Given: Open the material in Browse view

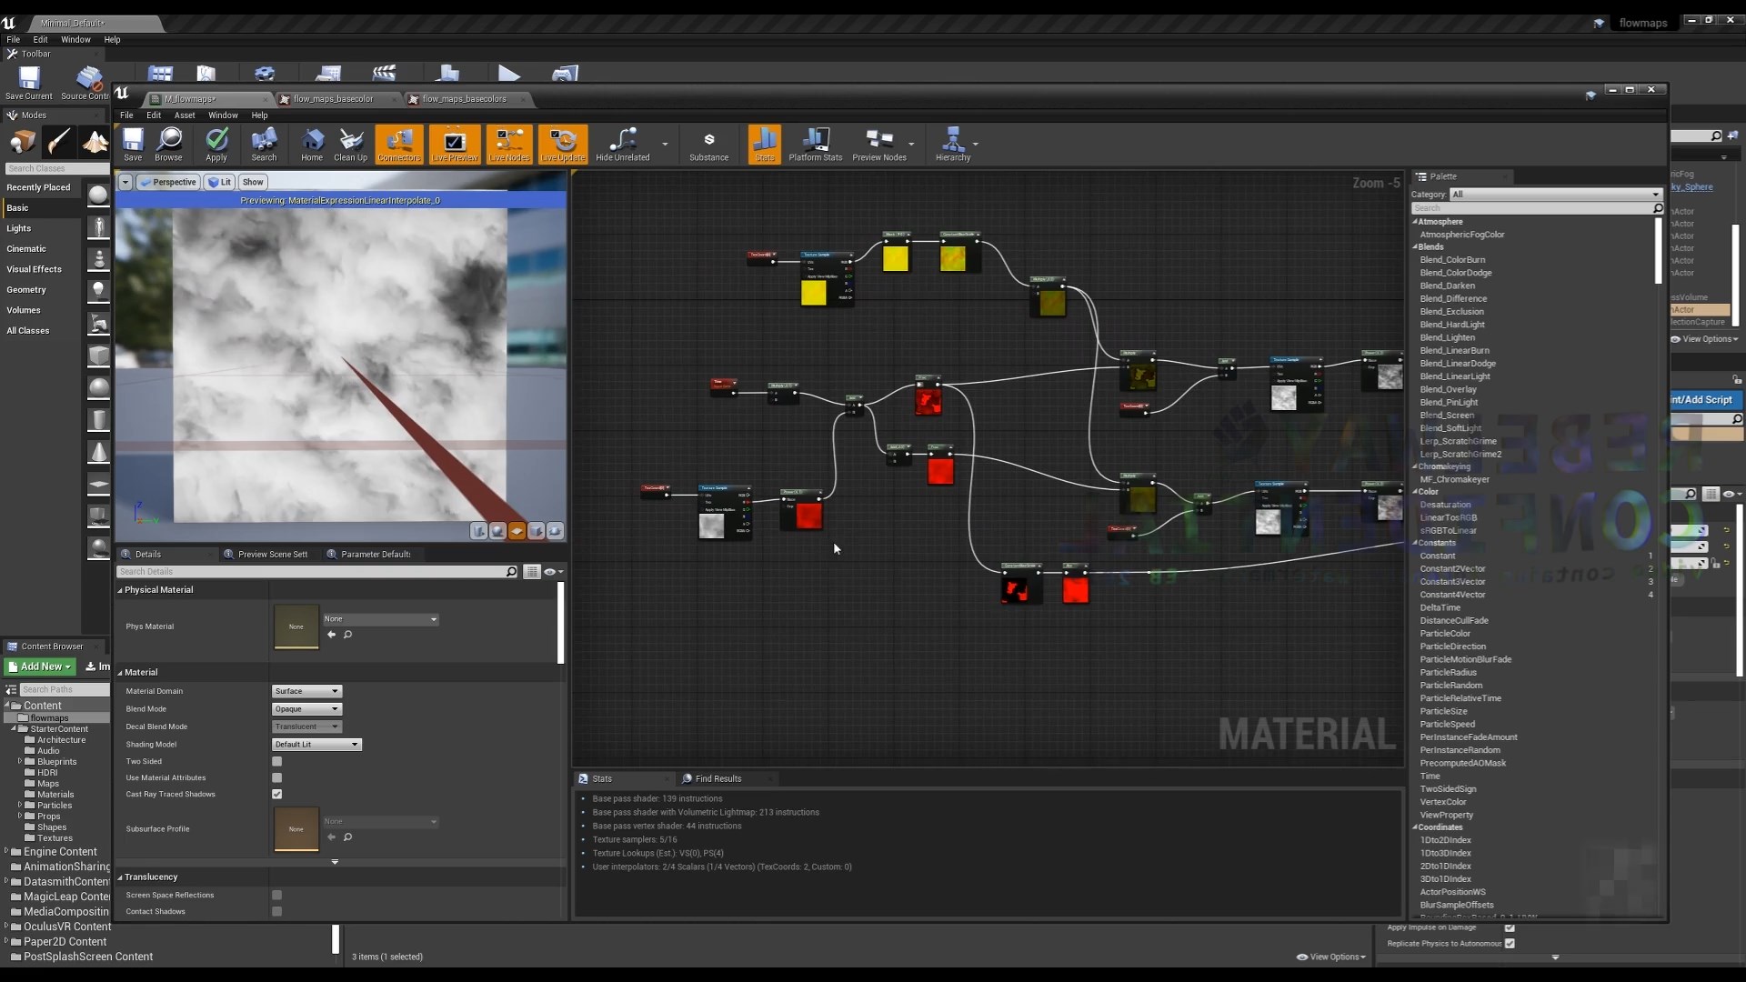Looking at the screenshot, I should [x=168, y=145].
